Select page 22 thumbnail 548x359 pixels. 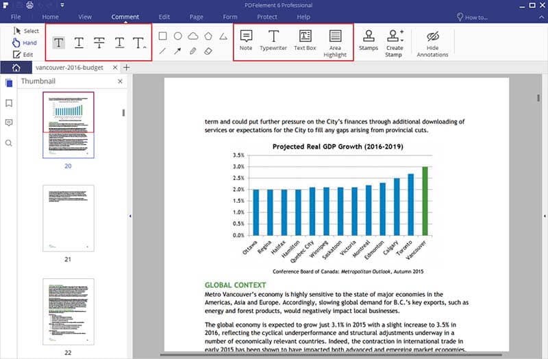click(68, 312)
